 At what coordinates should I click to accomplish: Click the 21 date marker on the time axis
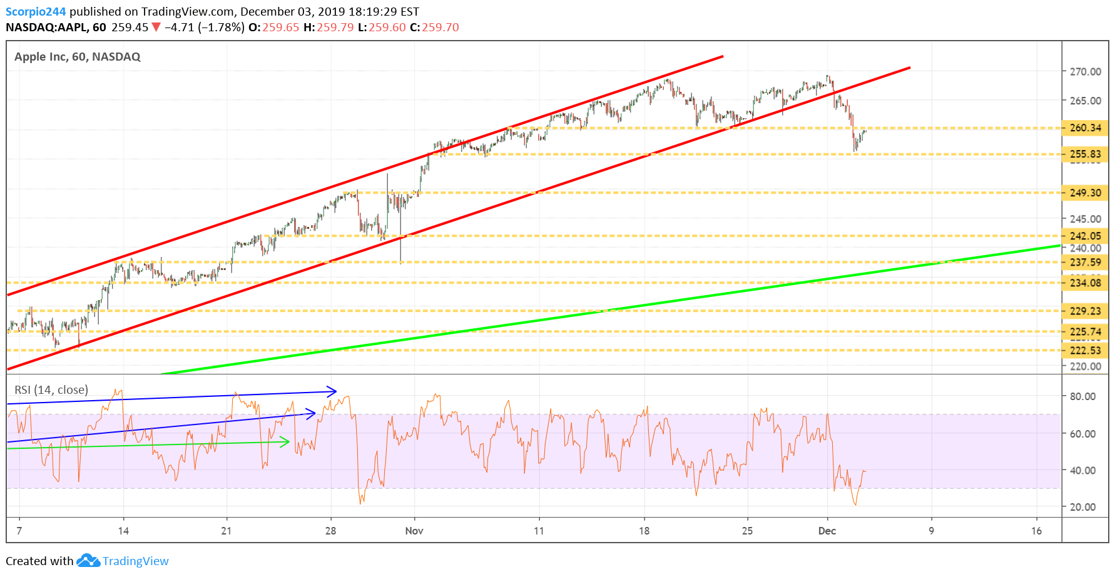click(226, 531)
